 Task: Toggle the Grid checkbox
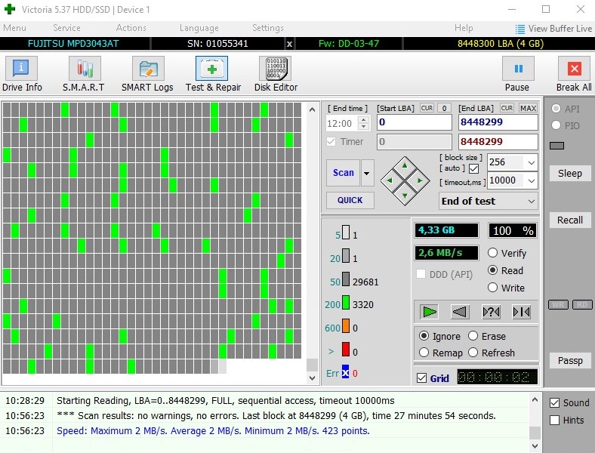(x=421, y=378)
